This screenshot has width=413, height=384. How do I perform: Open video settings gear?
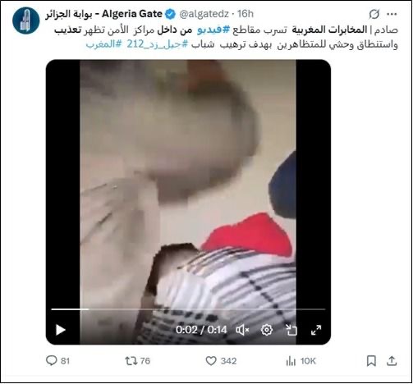coord(267,330)
